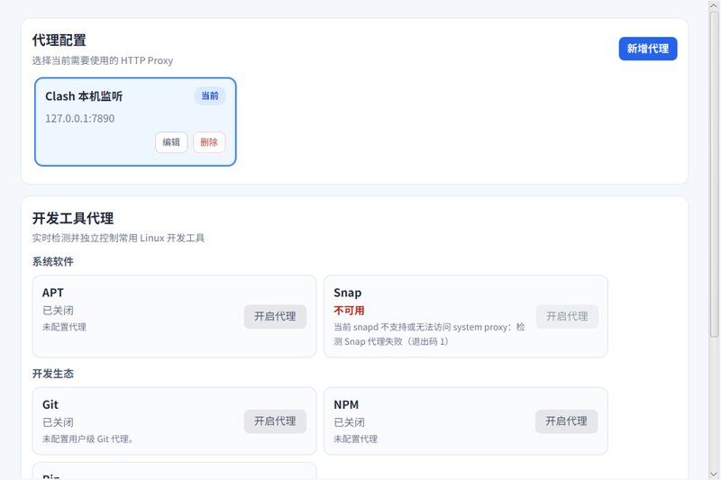Select the Clash 本机监听 proxy card
This screenshot has height=480, width=721.
(x=135, y=122)
